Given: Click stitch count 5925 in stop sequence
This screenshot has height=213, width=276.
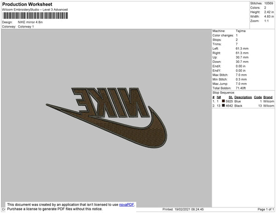Looking at the screenshot, I should pos(229,101).
